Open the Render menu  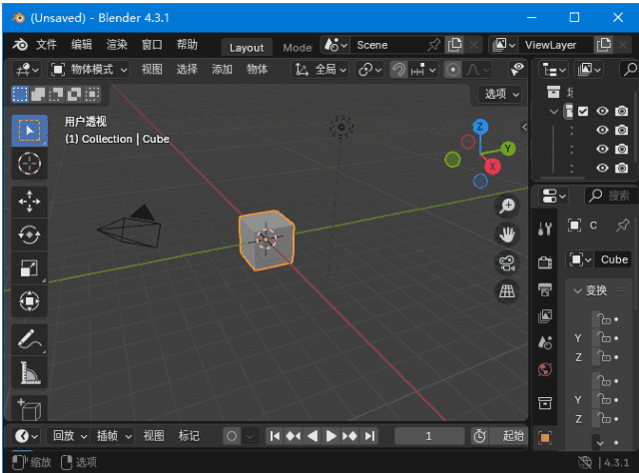[x=117, y=45]
